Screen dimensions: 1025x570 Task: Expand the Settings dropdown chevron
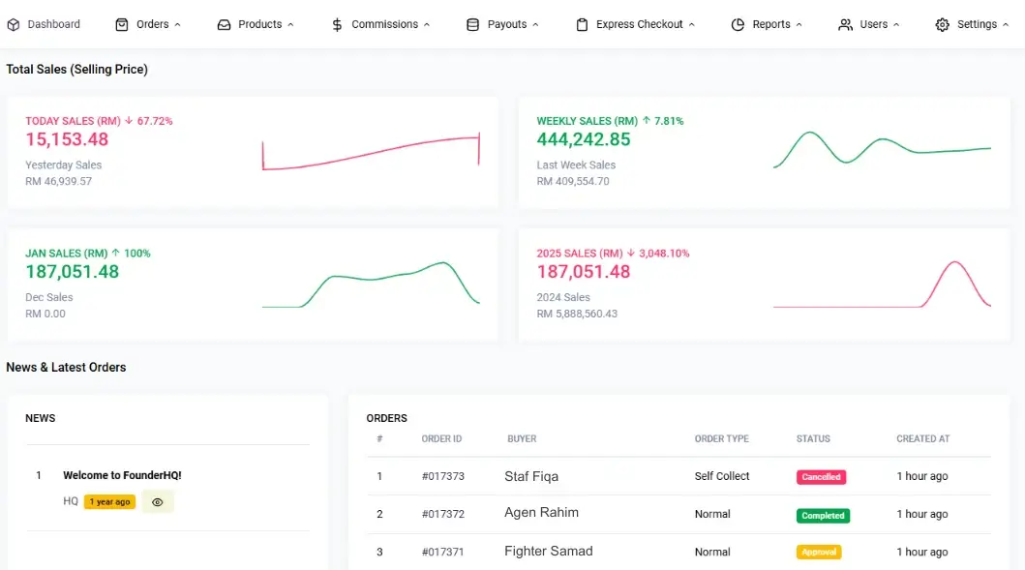click(x=1006, y=25)
